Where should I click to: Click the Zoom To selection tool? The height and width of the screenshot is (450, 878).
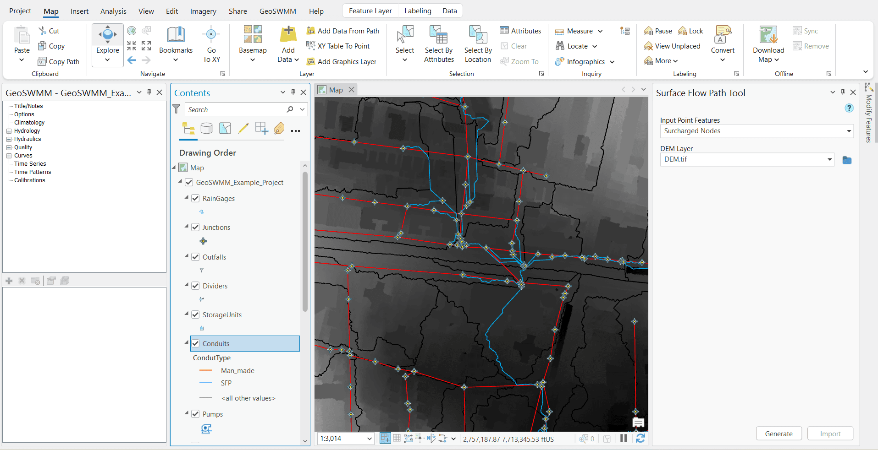(x=519, y=61)
